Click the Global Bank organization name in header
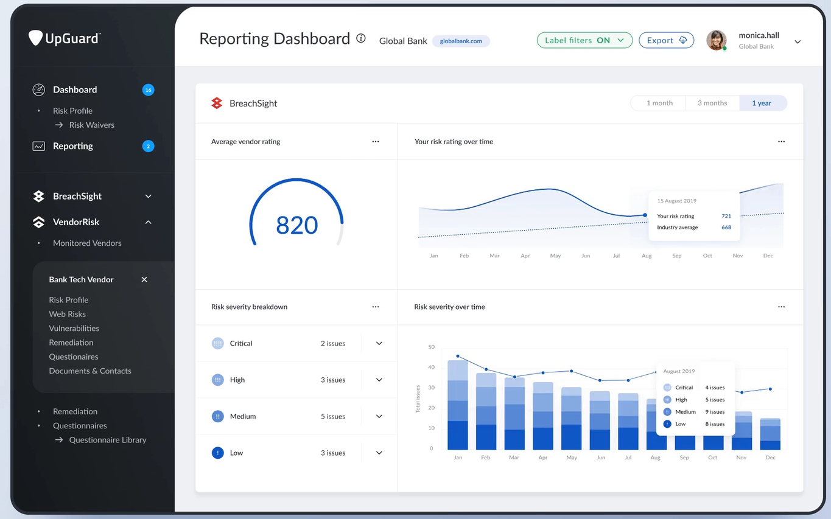831x519 pixels. click(x=403, y=41)
